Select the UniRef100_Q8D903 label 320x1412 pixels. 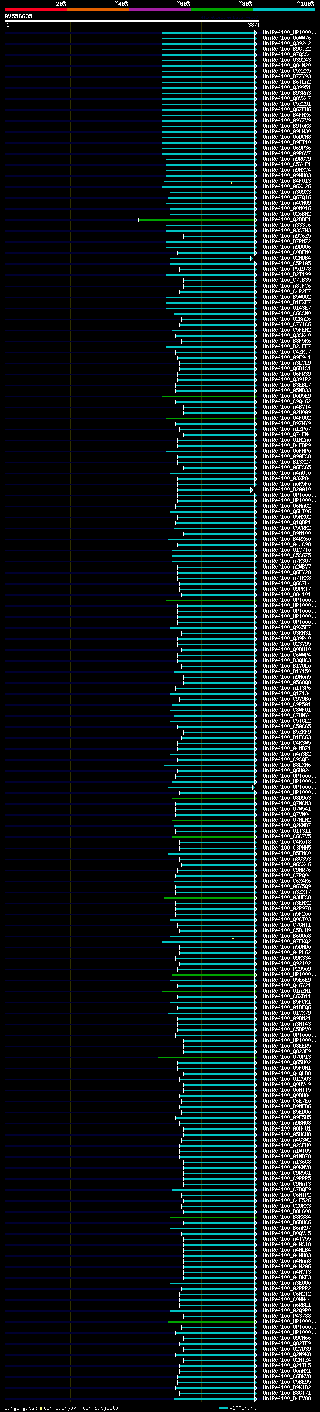pyautogui.click(x=287, y=798)
